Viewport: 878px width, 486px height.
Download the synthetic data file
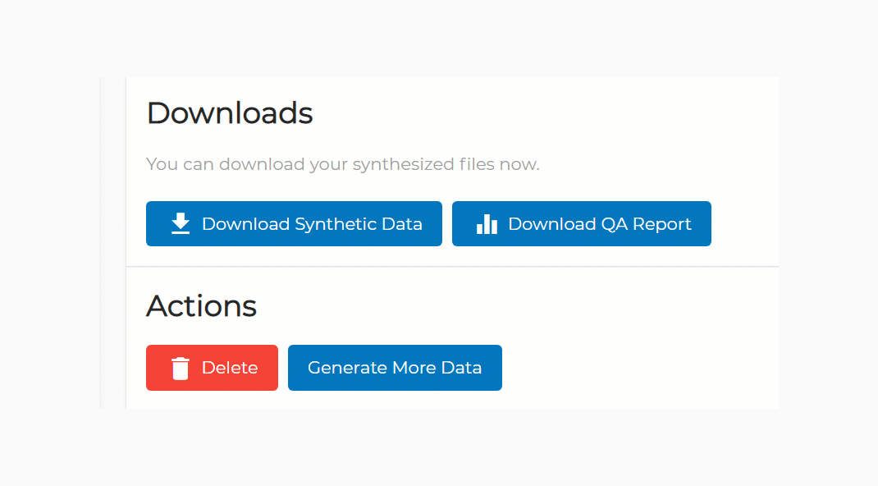(x=294, y=223)
